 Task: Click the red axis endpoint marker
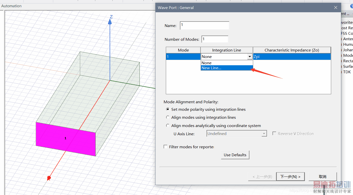click(x=49, y=178)
